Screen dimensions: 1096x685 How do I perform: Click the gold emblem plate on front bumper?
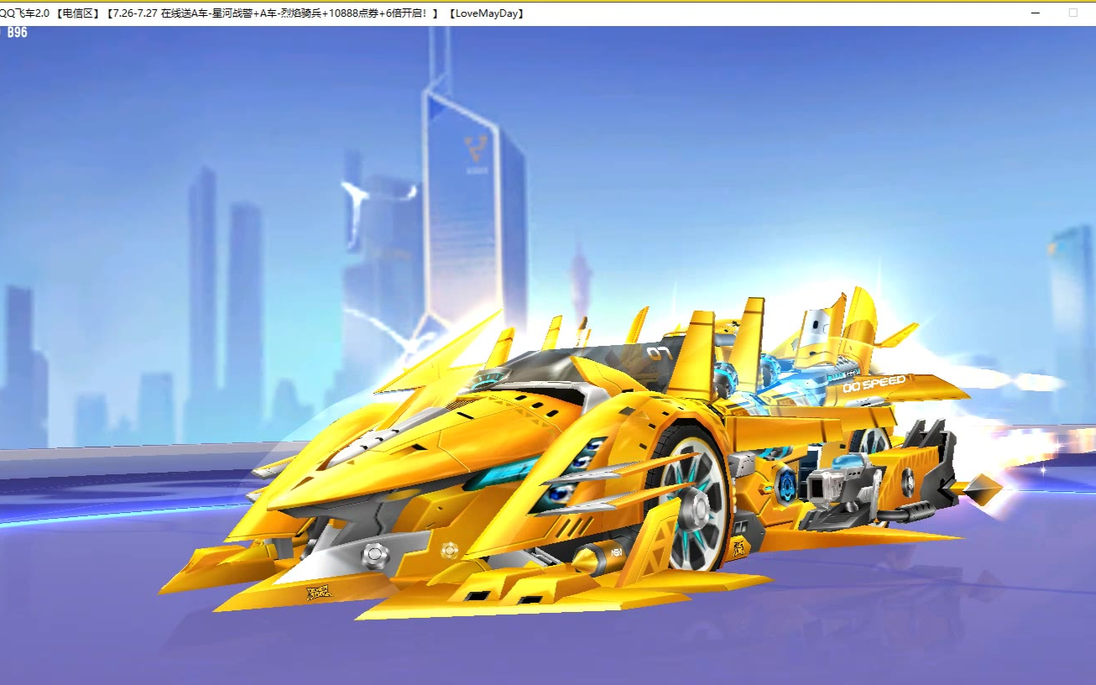click(x=318, y=593)
